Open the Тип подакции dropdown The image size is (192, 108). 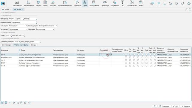click(x=48, y=26)
